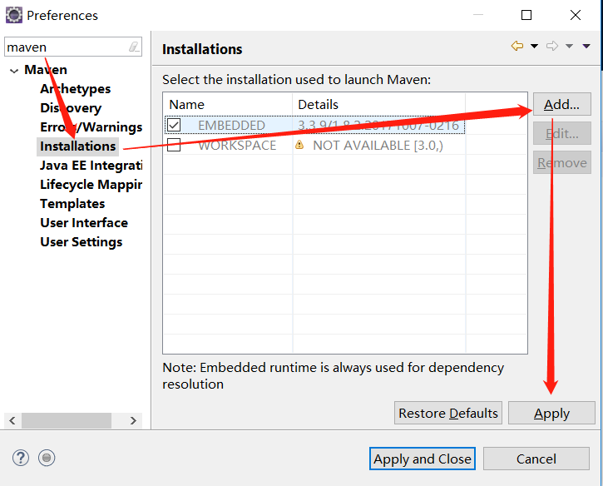This screenshot has width=603, height=486.
Task: Select the Installations tree item
Action: (77, 146)
